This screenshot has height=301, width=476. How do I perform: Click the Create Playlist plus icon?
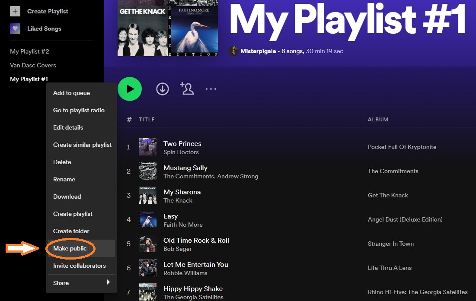[15, 11]
